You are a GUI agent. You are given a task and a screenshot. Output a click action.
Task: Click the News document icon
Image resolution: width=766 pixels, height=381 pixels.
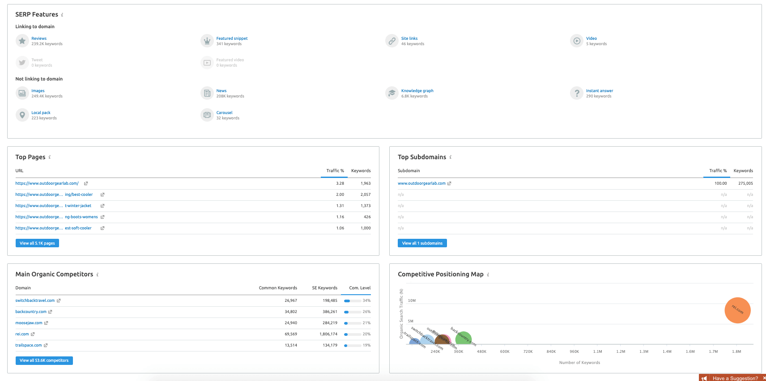tap(207, 93)
